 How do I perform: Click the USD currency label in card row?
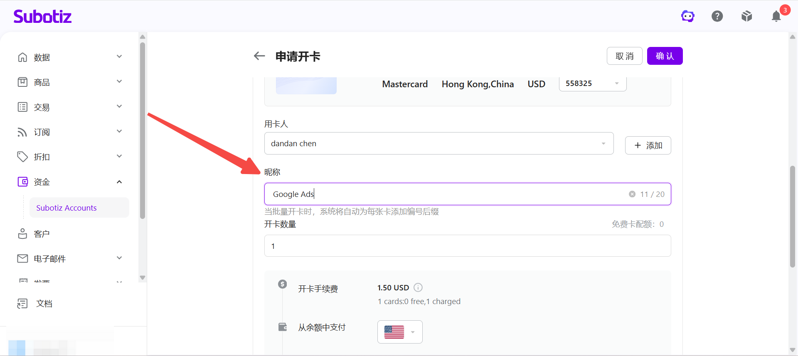536,84
